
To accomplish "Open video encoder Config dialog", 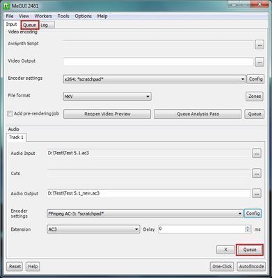I will pos(255,79).
